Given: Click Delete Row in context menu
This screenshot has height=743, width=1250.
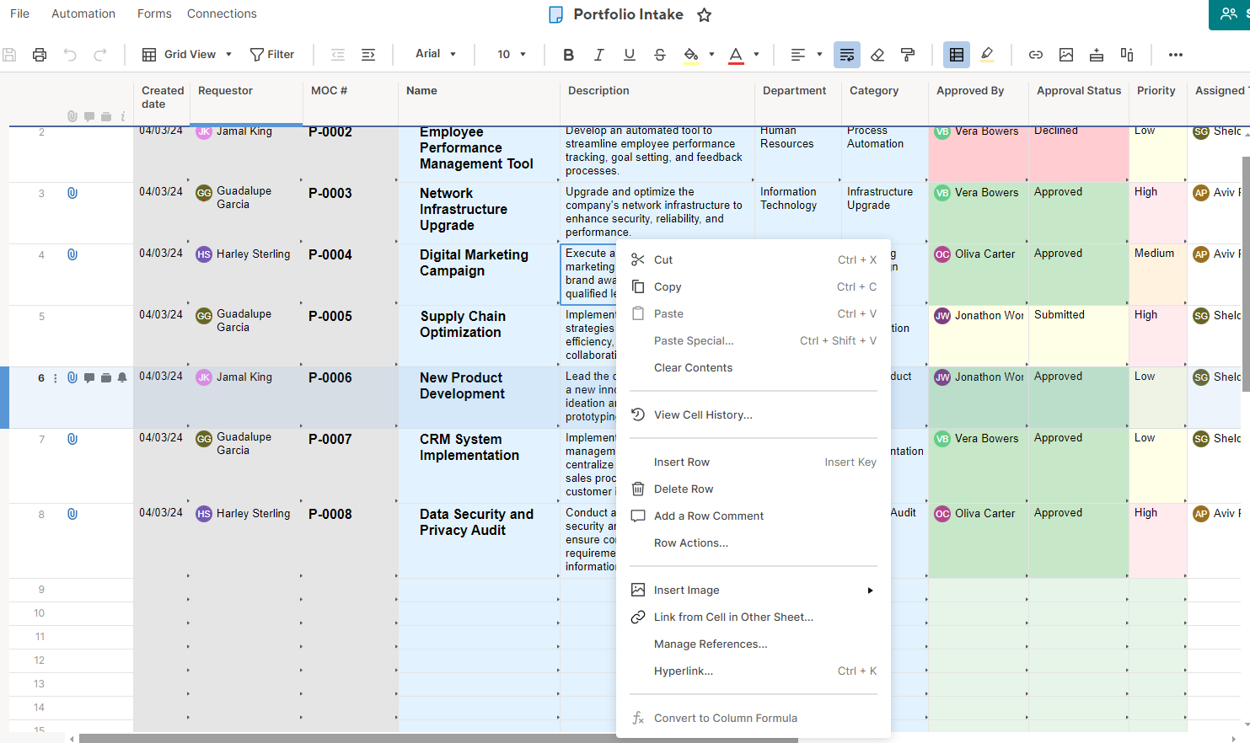Looking at the screenshot, I should (x=754, y=489).
